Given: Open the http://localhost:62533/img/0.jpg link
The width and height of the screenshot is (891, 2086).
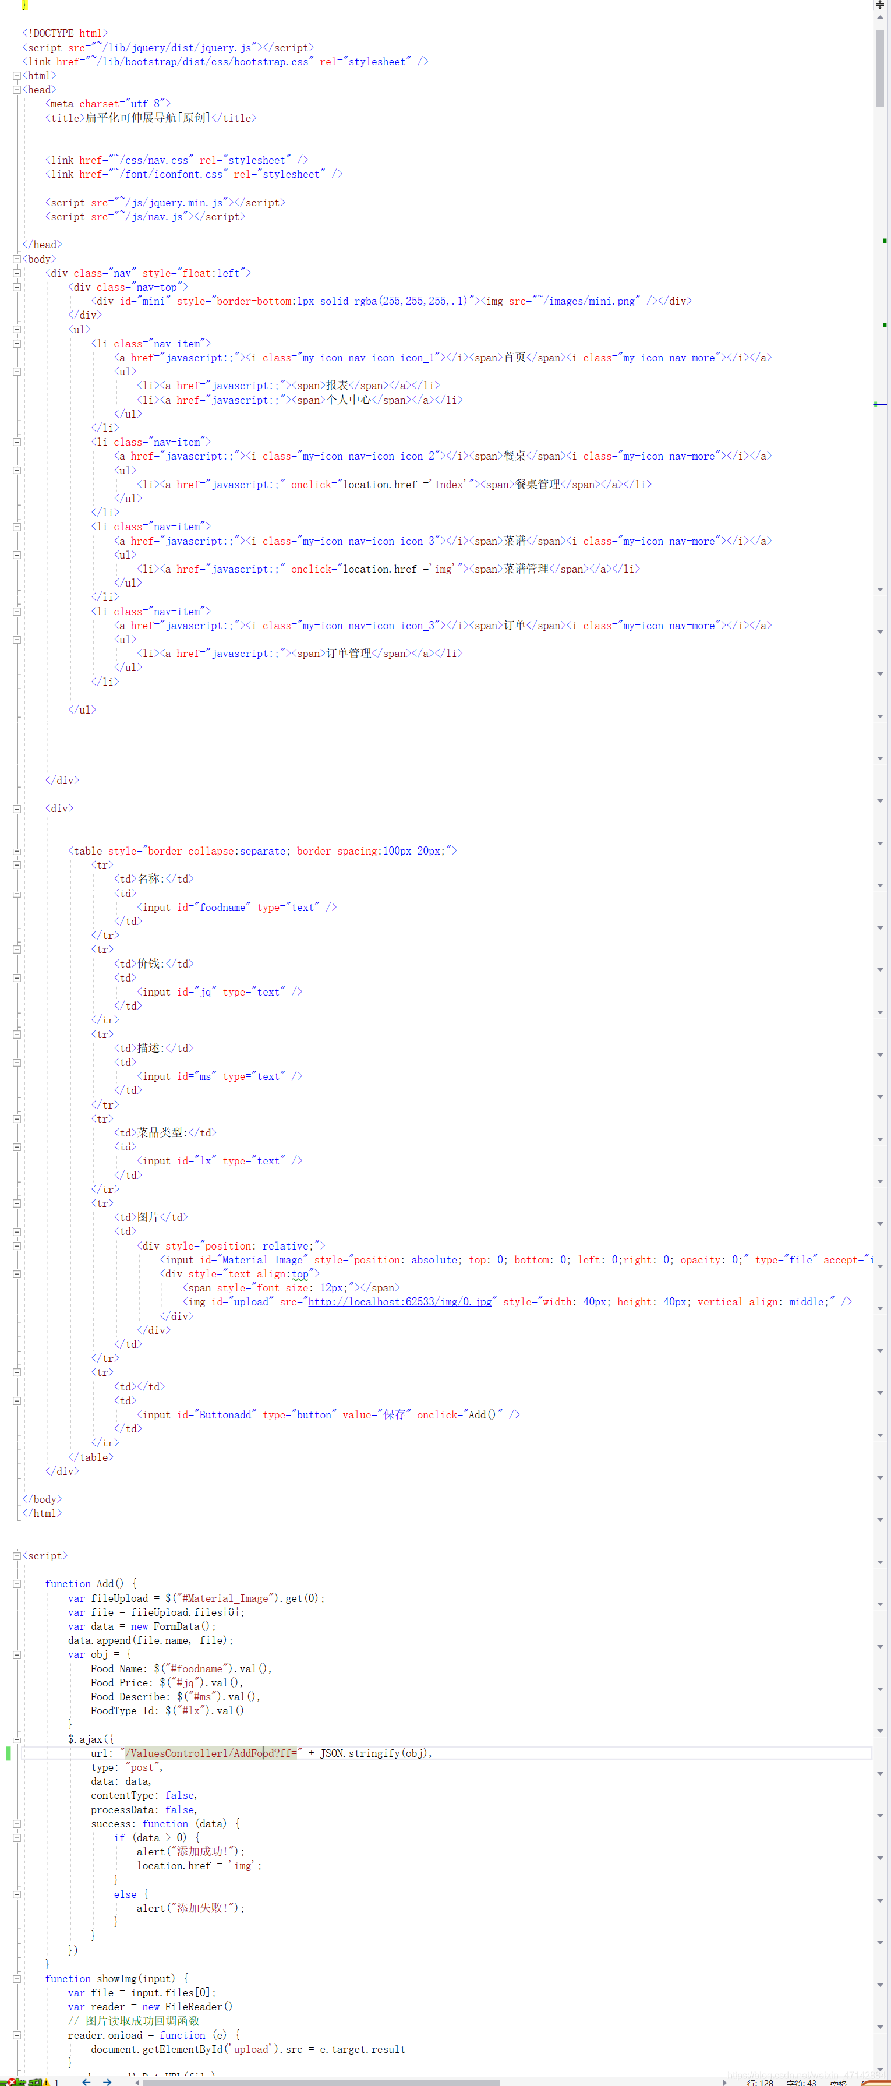Looking at the screenshot, I should tap(399, 1301).
